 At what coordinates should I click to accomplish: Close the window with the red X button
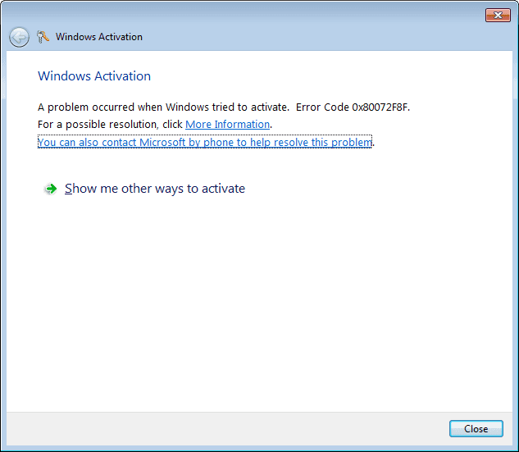point(498,16)
